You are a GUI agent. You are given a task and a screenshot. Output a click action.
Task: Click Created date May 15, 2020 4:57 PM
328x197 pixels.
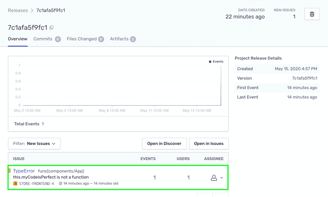point(296,69)
